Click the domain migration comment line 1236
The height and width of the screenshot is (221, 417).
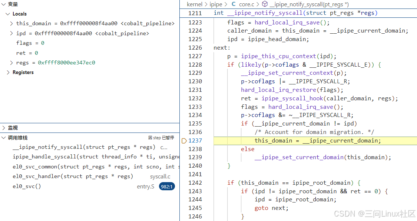click(314, 132)
